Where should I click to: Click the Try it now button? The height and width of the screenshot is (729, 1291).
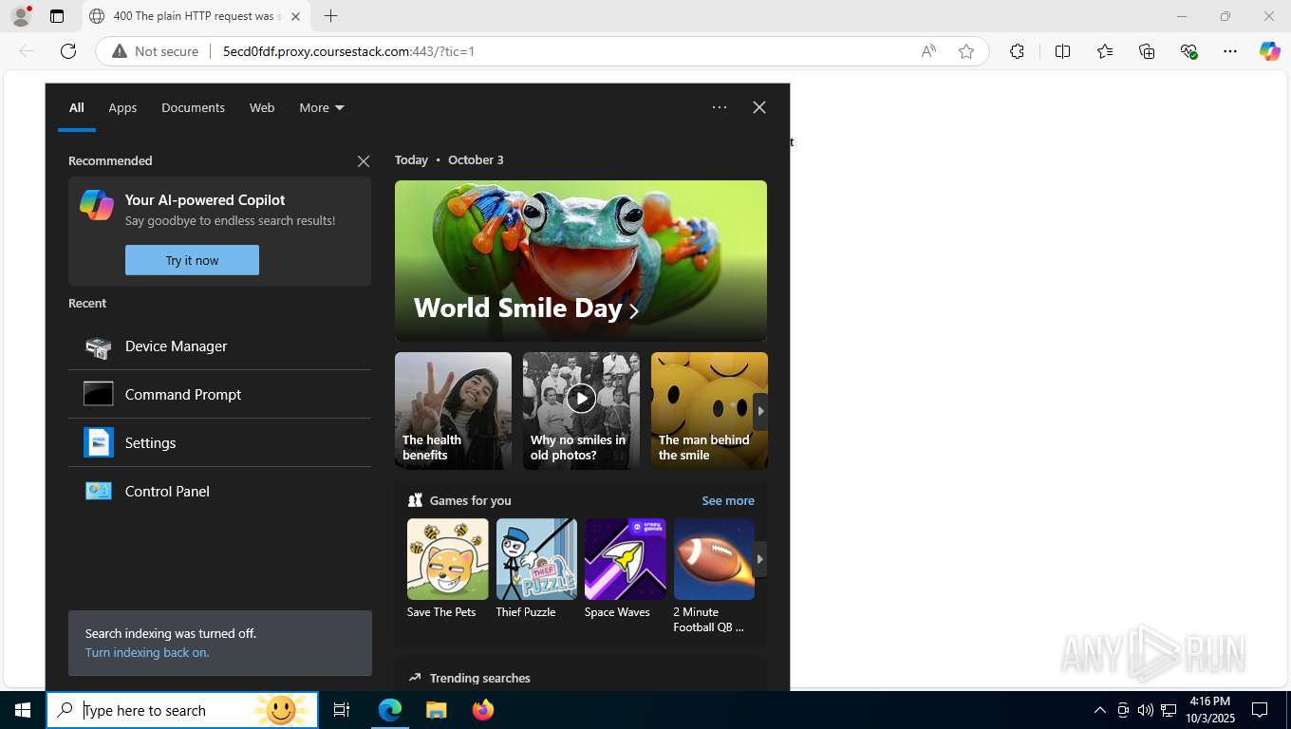(192, 260)
